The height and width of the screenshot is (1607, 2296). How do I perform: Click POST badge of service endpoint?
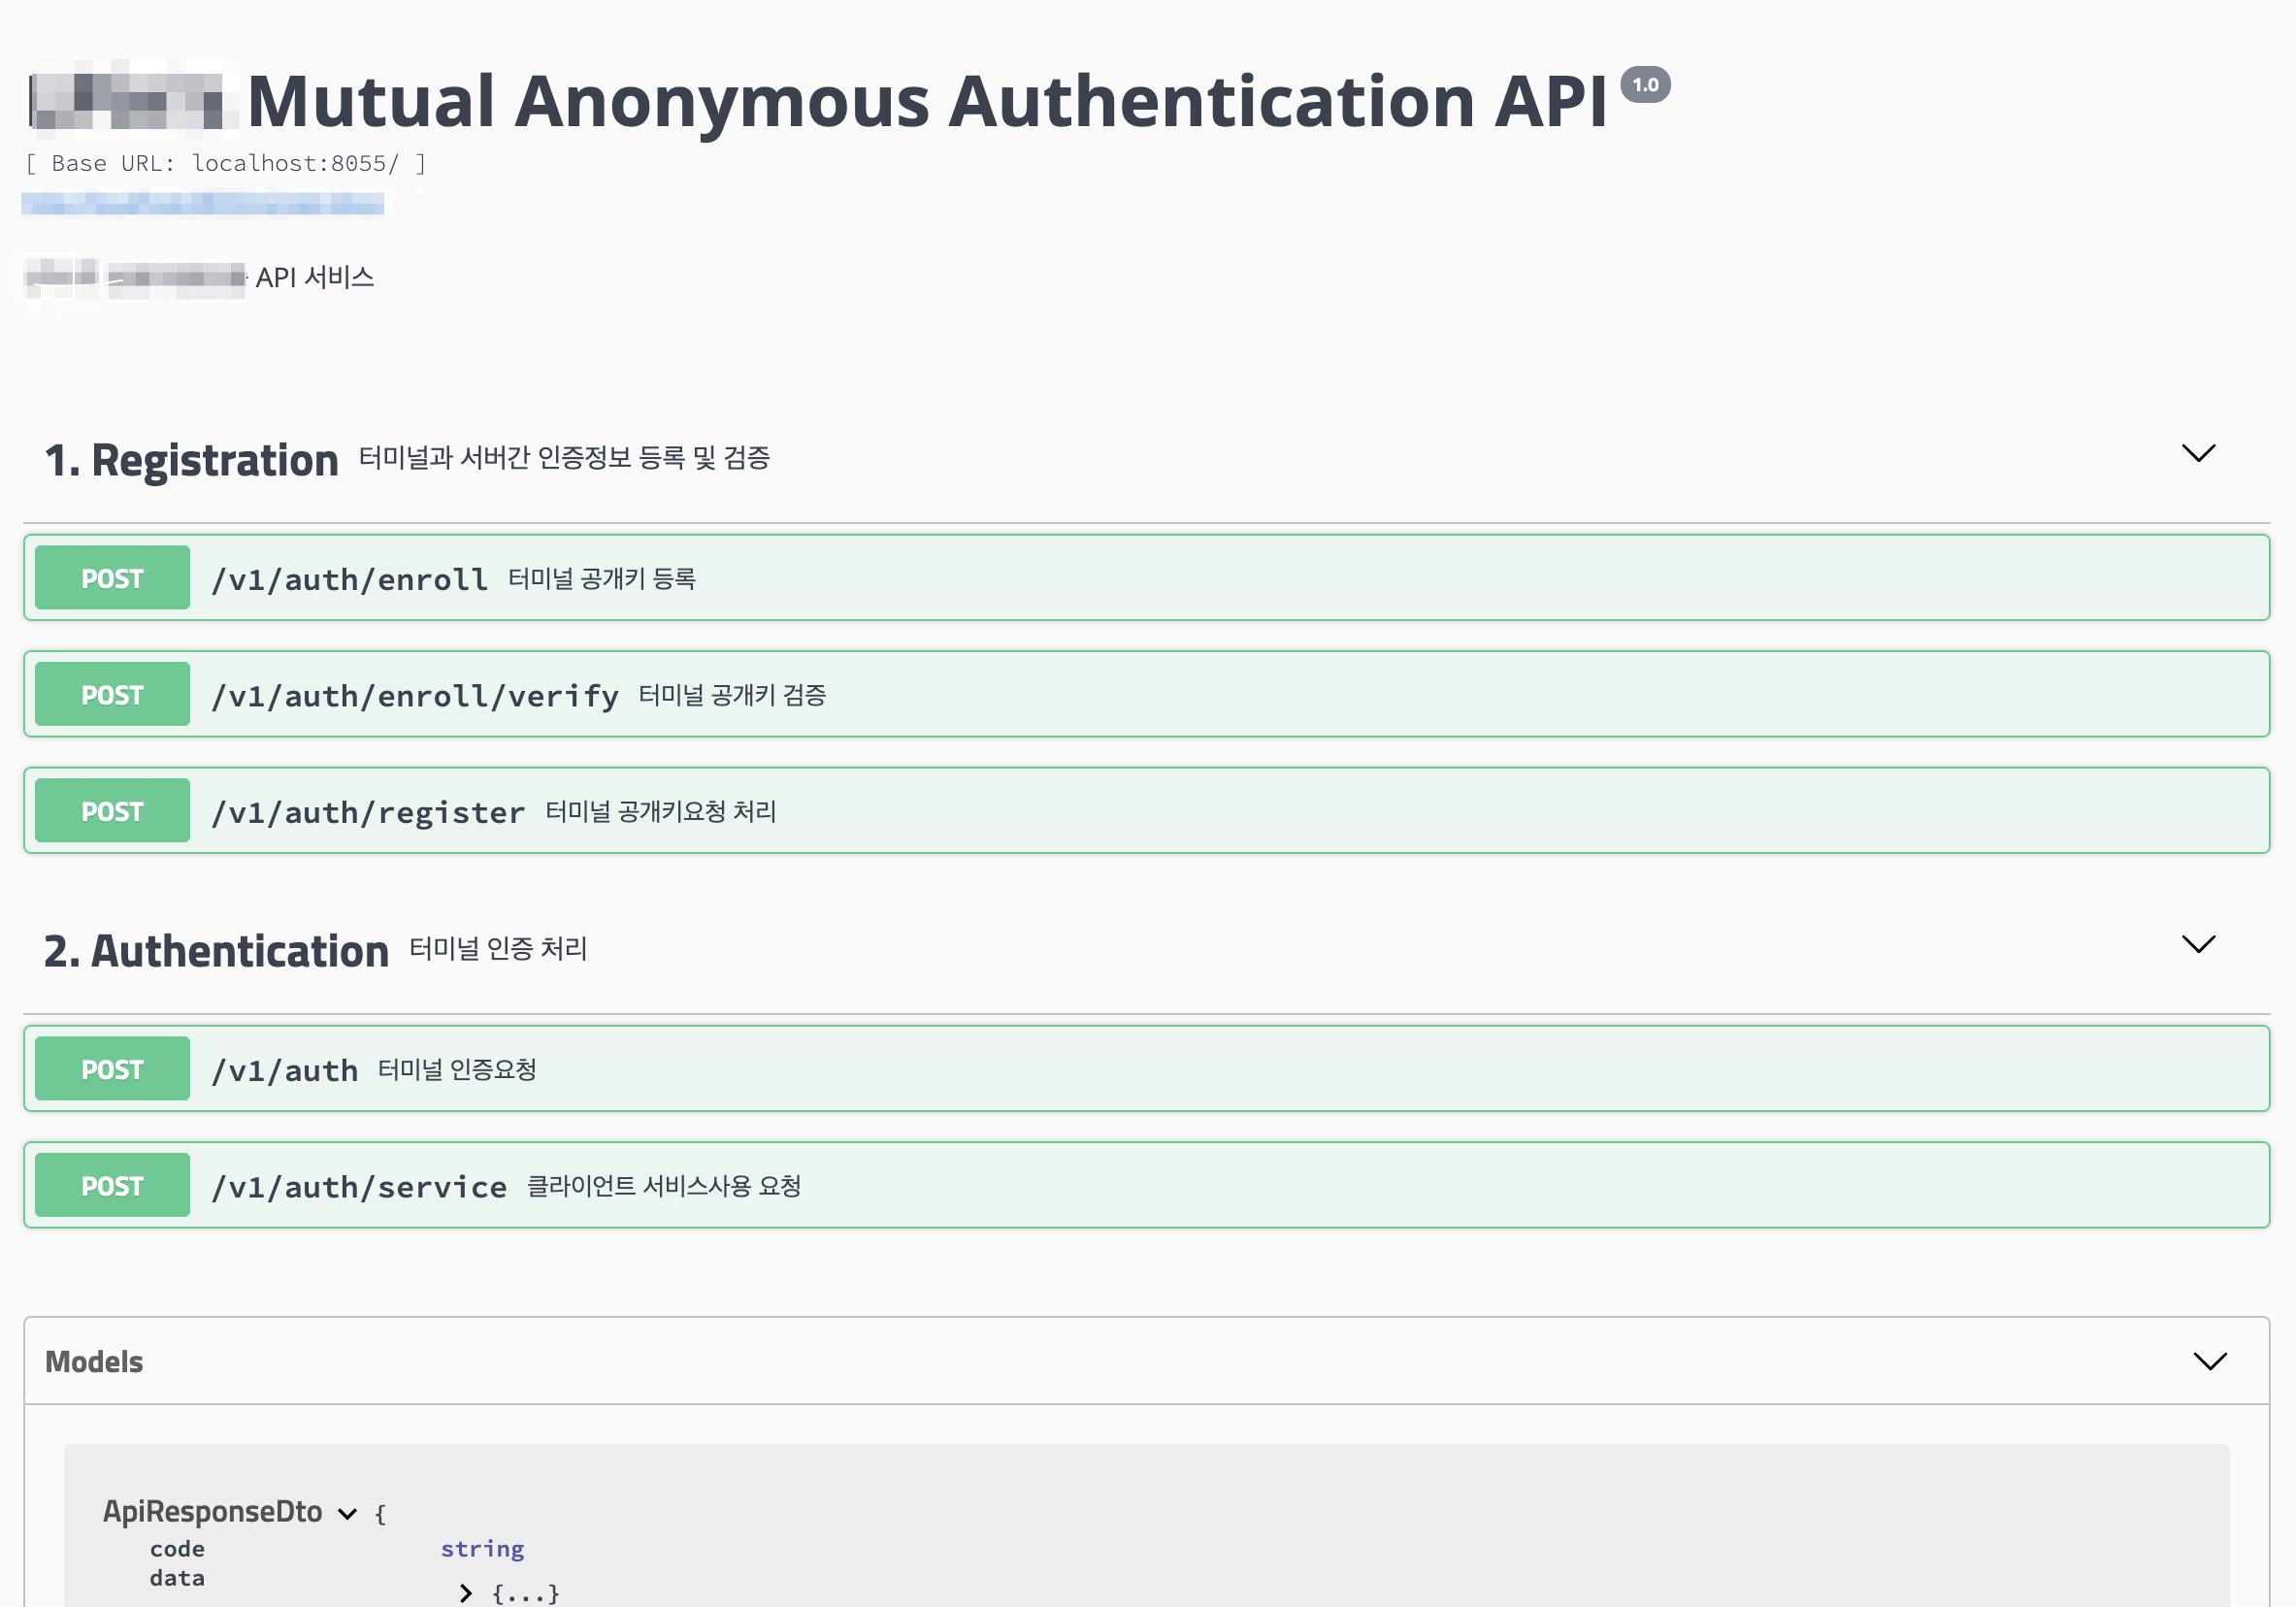(112, 1186)
